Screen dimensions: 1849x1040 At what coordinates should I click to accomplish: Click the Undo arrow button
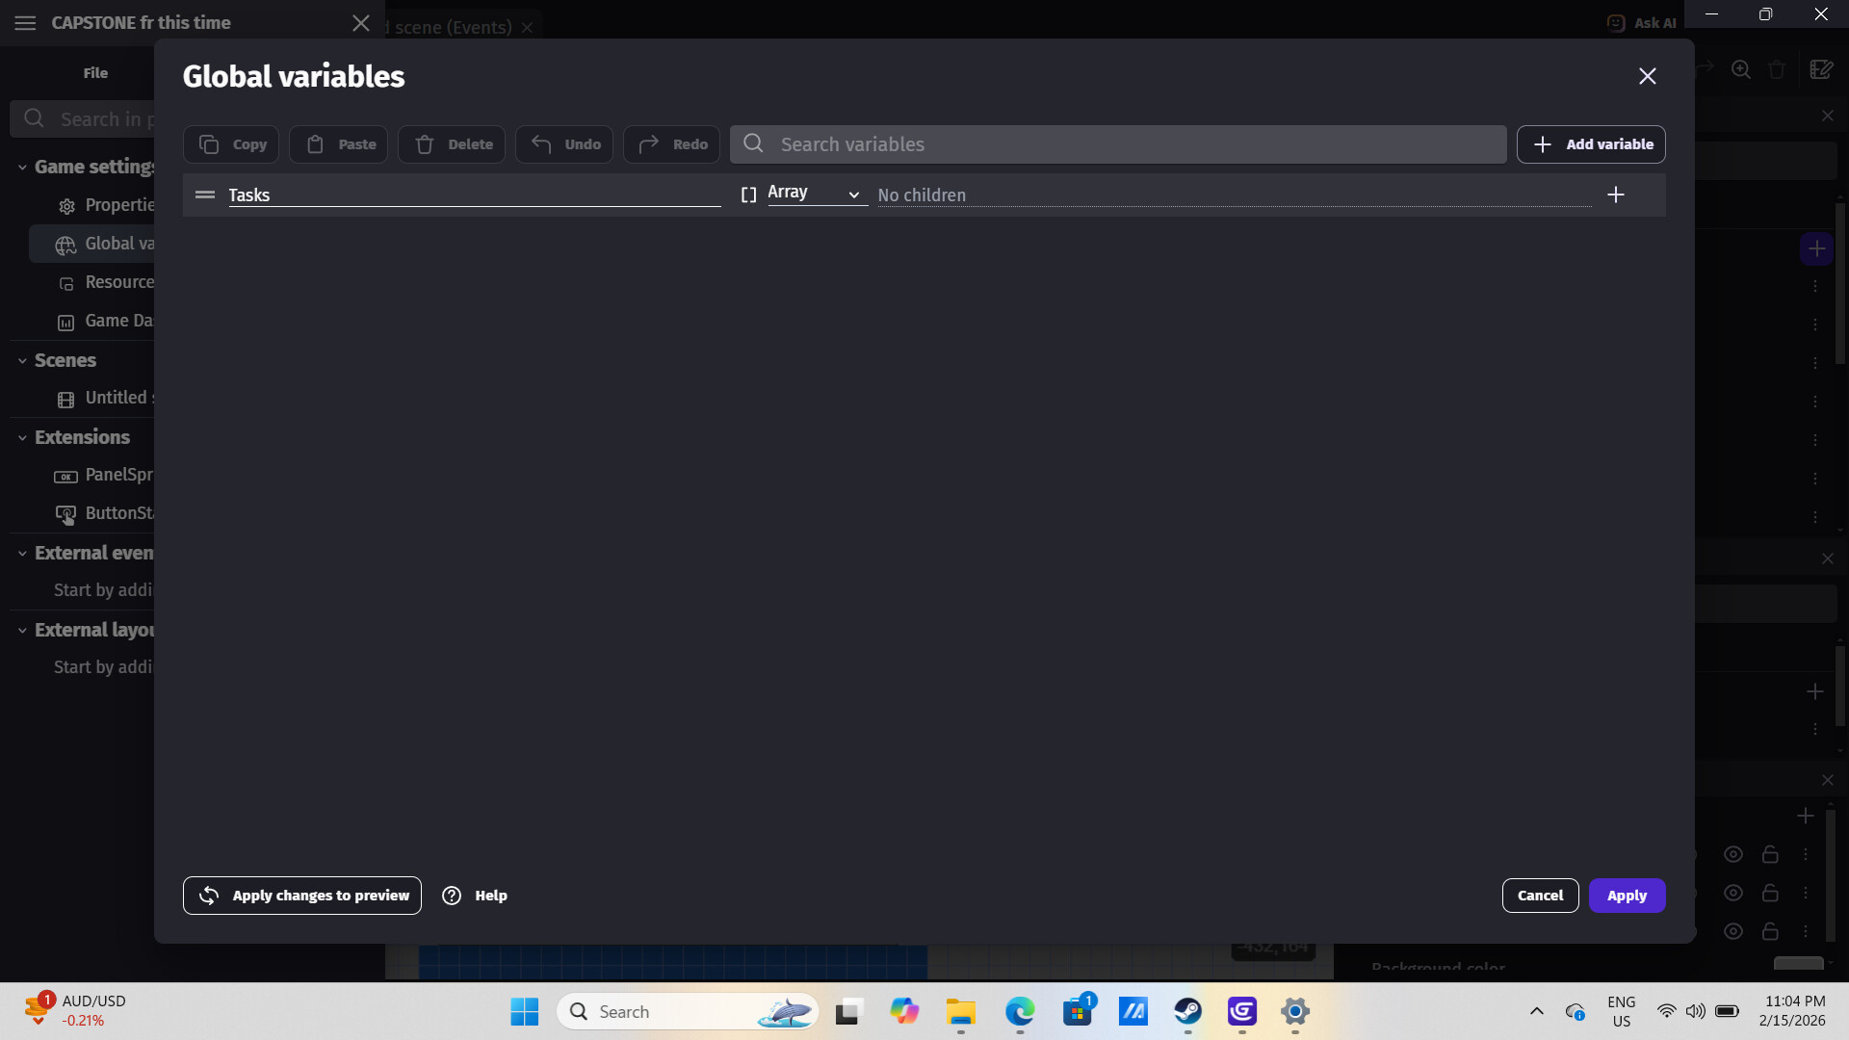tap(564, 144)
